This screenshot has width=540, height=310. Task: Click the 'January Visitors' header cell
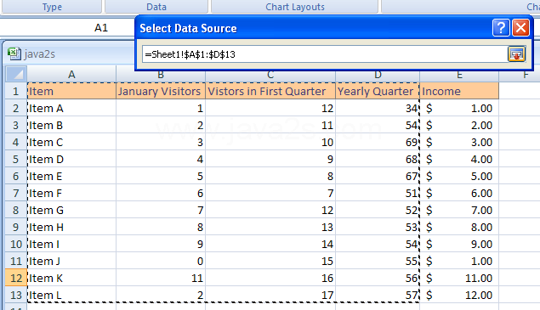(x=161, y=91)
